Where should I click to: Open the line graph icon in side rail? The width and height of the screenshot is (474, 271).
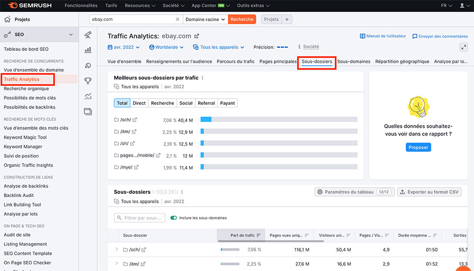(x=88, y=96)
